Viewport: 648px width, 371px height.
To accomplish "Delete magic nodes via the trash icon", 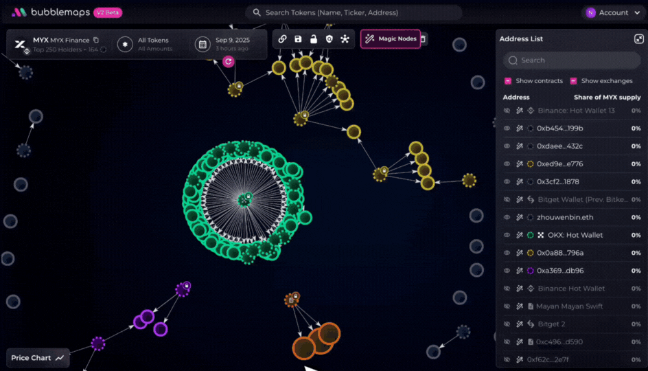I will tap(423, 39).
